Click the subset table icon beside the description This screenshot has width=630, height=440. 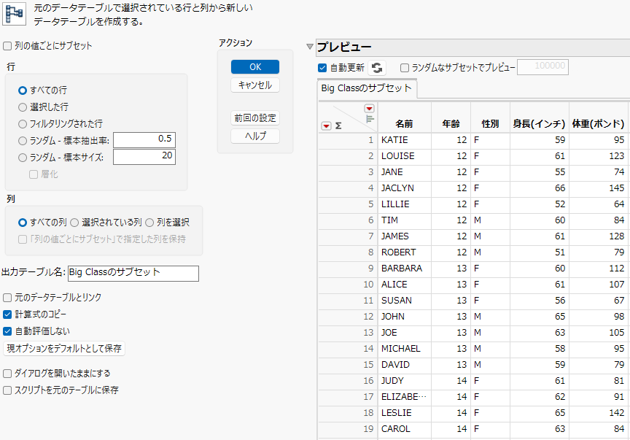14,14
